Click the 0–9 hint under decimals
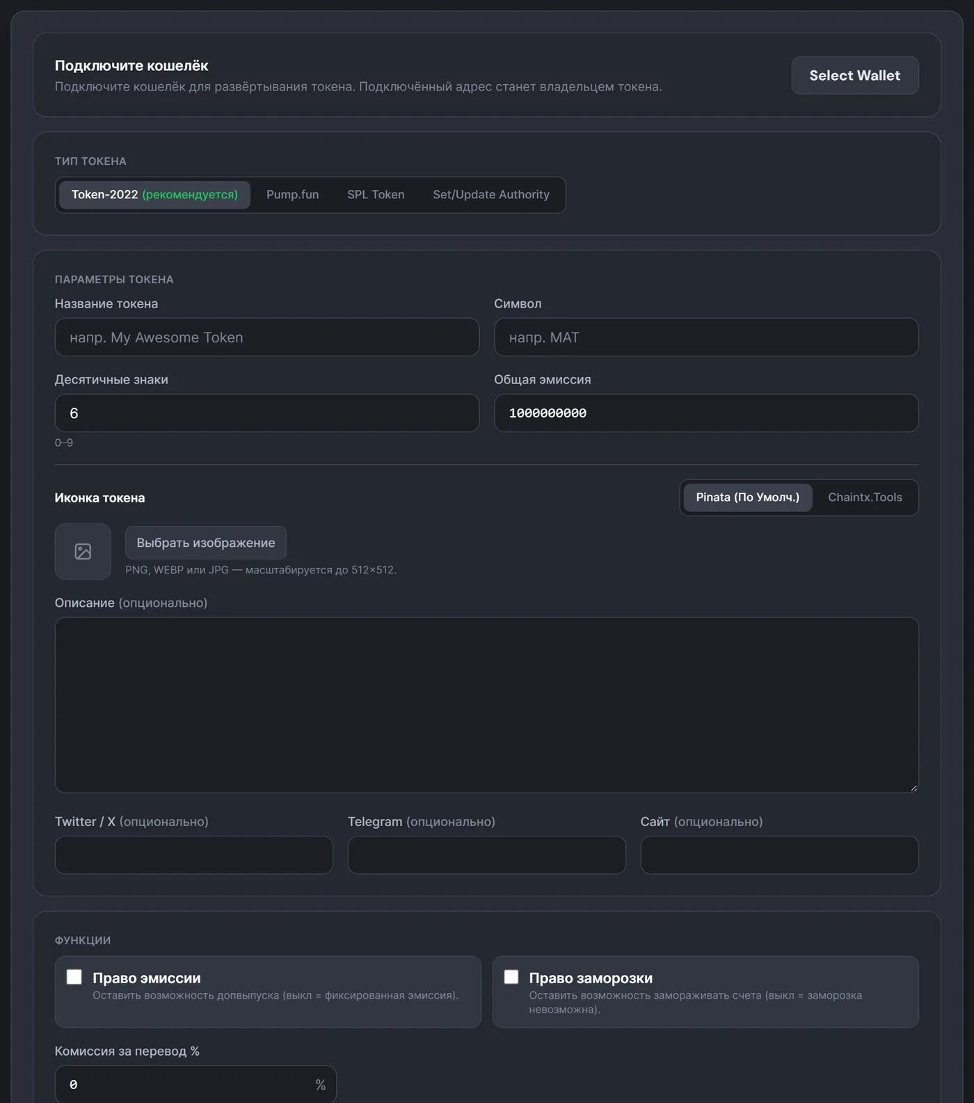Viewport: 974px width, 1103px height. (64, 443)
